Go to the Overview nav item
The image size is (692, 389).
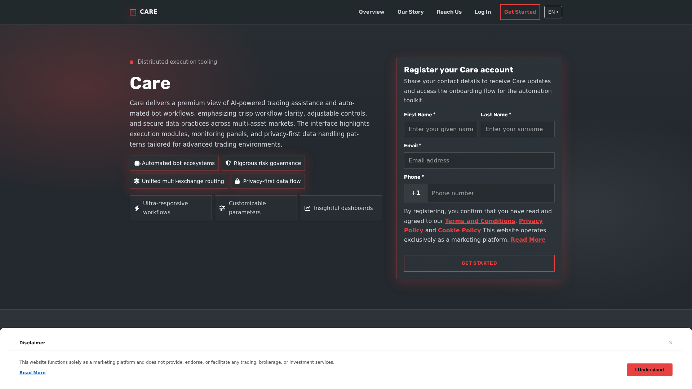point(372,12)
